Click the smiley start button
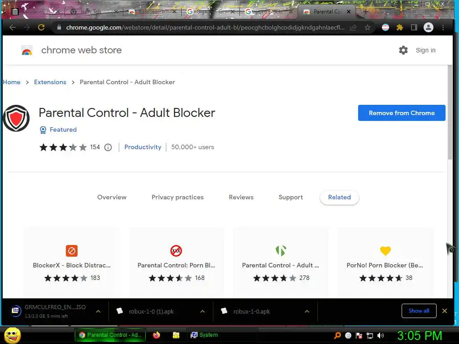The height and width of the screenshot is (344, 459). [x=12, y=335]
